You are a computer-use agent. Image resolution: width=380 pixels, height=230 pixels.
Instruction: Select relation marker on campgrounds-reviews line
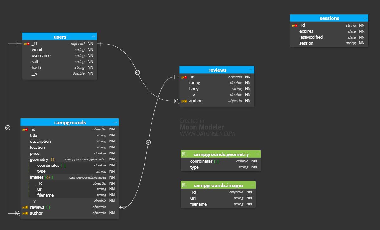(x=148, y=142)
